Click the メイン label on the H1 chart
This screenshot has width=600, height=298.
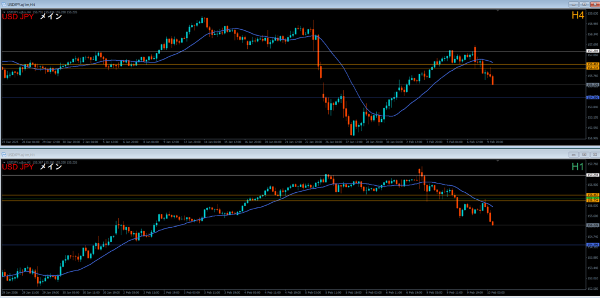click(50, 167)
